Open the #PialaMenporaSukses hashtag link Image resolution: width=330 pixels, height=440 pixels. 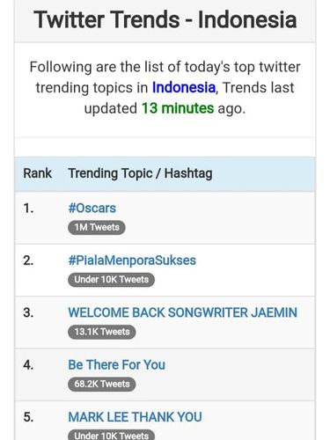tap(132, 260)
